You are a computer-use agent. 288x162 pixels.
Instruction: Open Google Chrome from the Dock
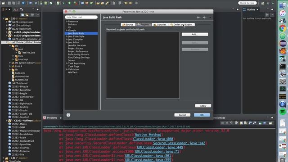[x=283, y=28]
